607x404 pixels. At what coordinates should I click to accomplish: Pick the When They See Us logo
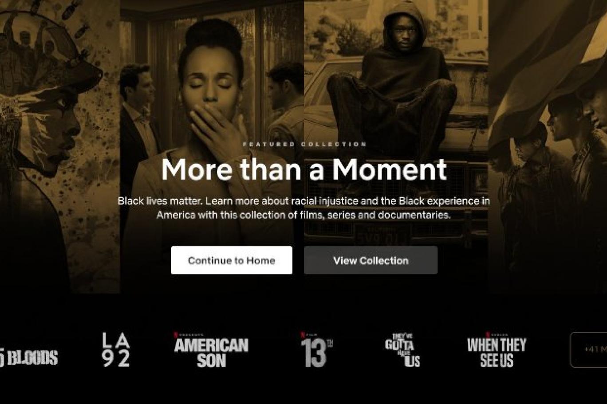point(497,350)
